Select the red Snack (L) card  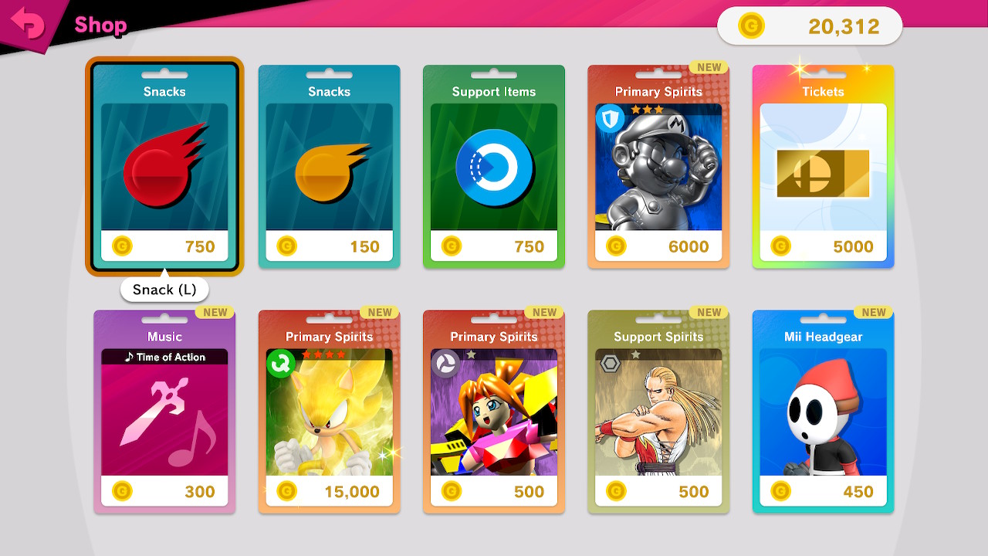click(164, 166)
